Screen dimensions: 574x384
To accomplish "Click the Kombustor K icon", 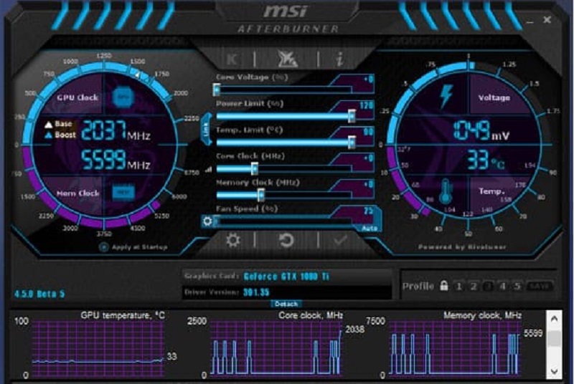I will pos(232,59).
